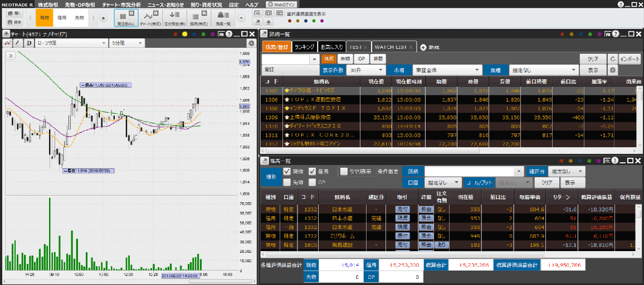Viewport: 644px width, 285px height.
Task: Switch to the ランキング tab
Action: 304,47
